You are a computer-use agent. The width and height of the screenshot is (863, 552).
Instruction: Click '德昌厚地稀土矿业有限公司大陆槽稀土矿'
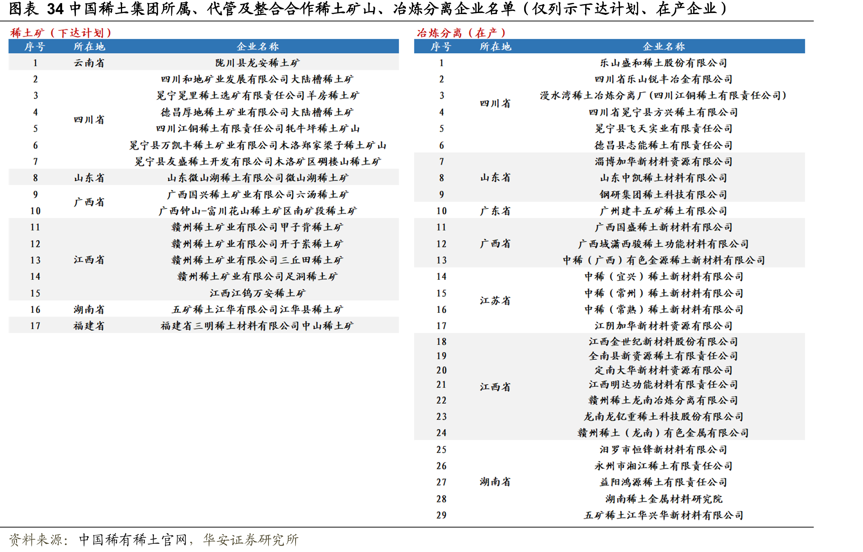[257, 112]
